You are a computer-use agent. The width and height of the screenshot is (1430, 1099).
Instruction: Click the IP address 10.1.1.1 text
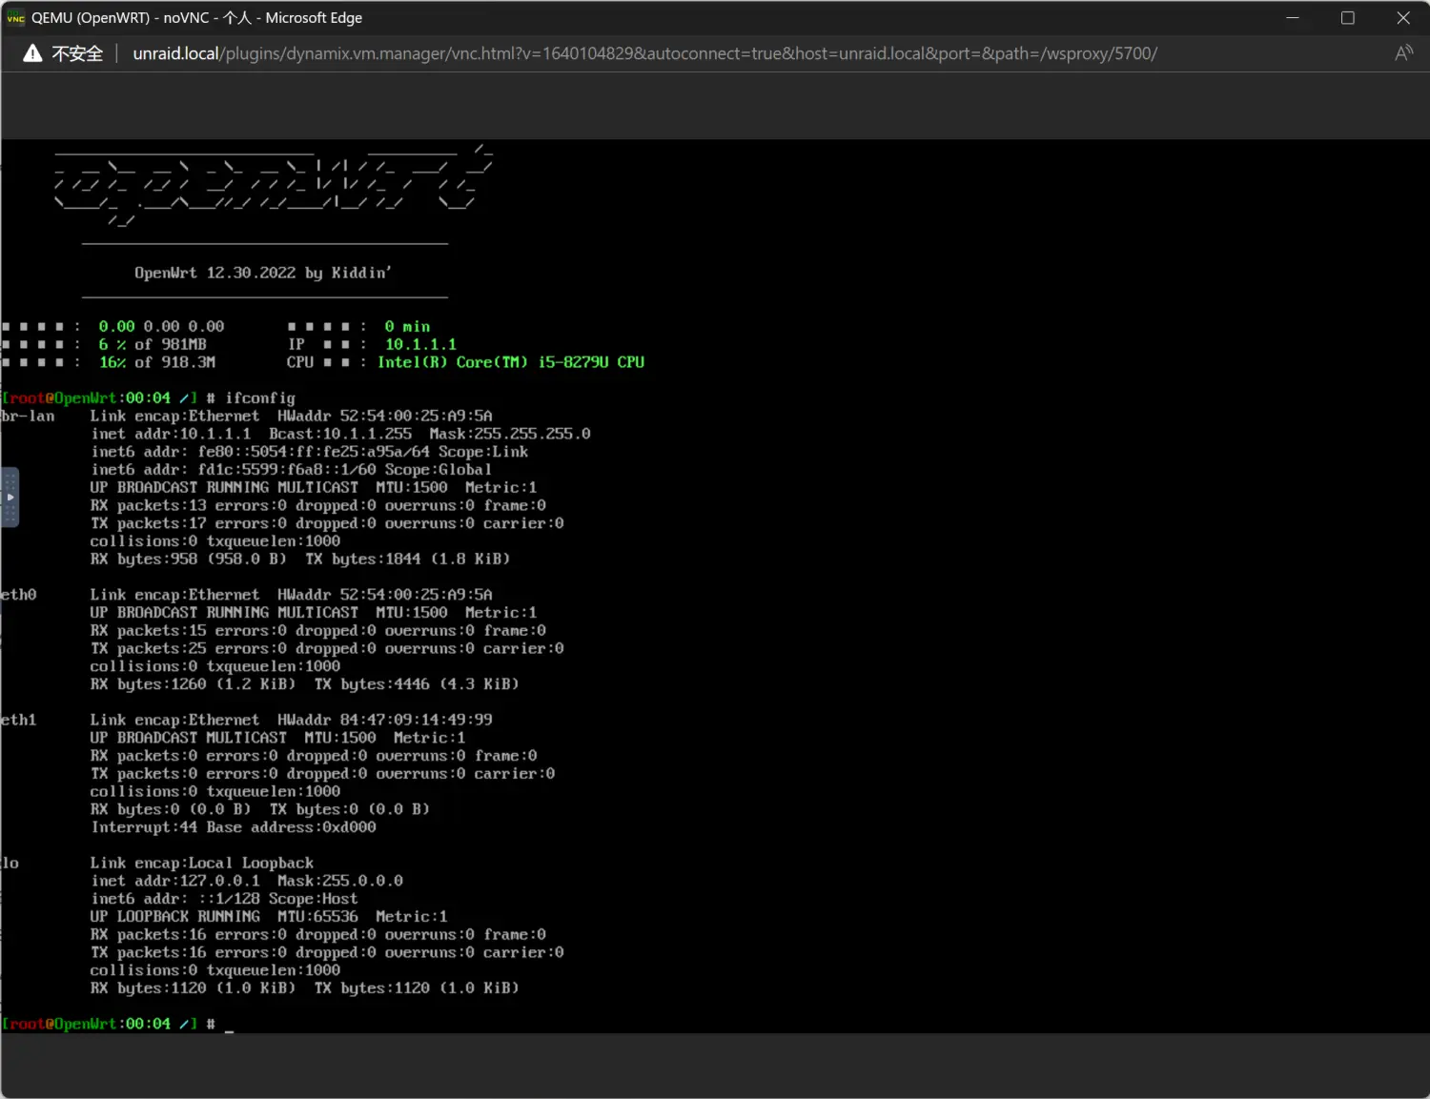point(419,344)
